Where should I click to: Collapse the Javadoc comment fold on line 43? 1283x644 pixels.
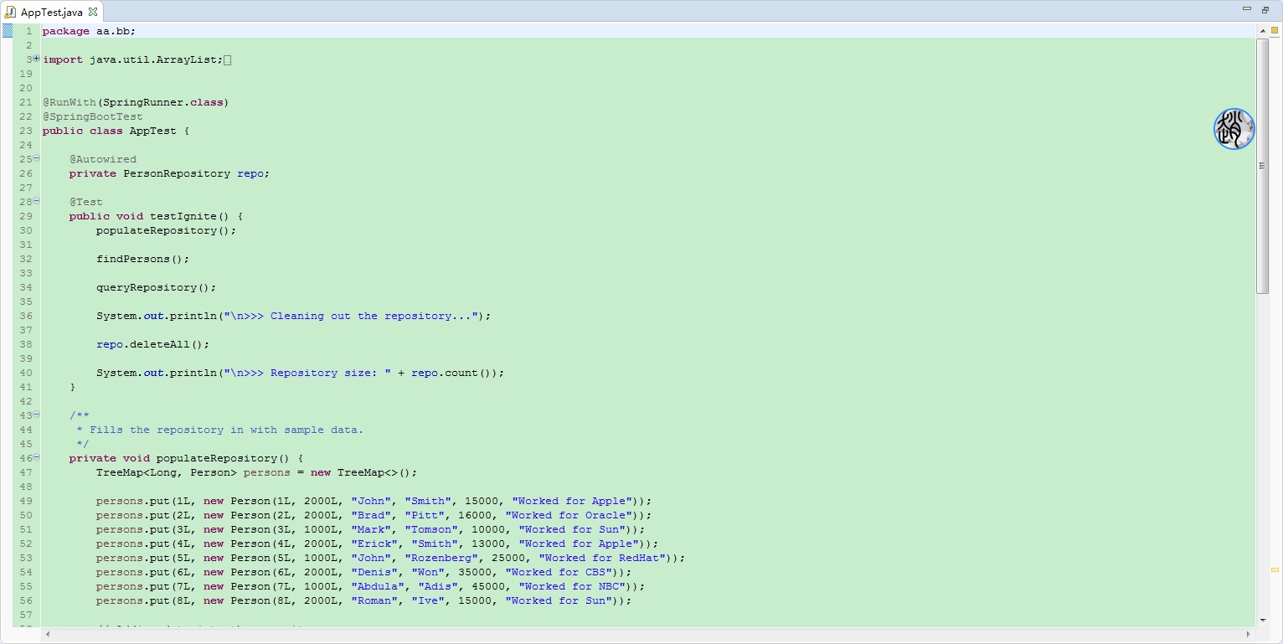35,415
